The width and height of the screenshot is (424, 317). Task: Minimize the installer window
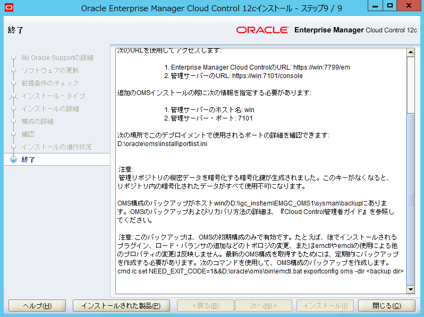pos(372,6)
